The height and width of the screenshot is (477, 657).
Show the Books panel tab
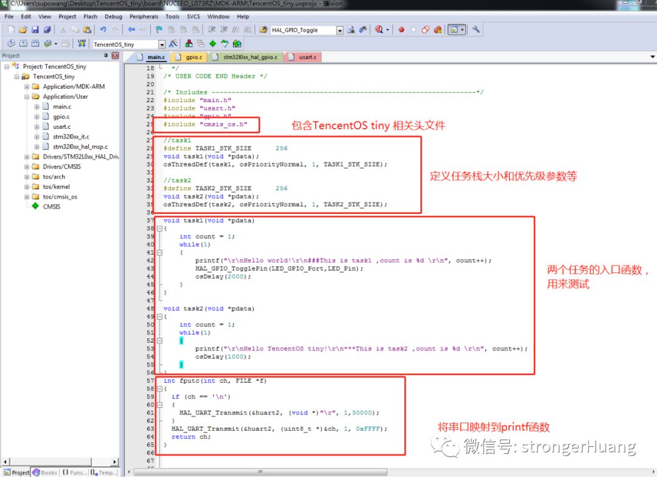click(45, 472)
